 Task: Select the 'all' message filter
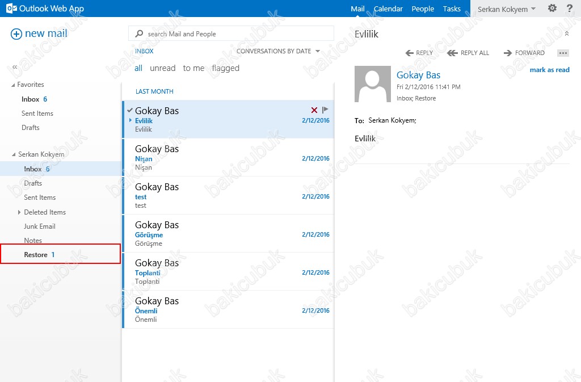point(138,68)
